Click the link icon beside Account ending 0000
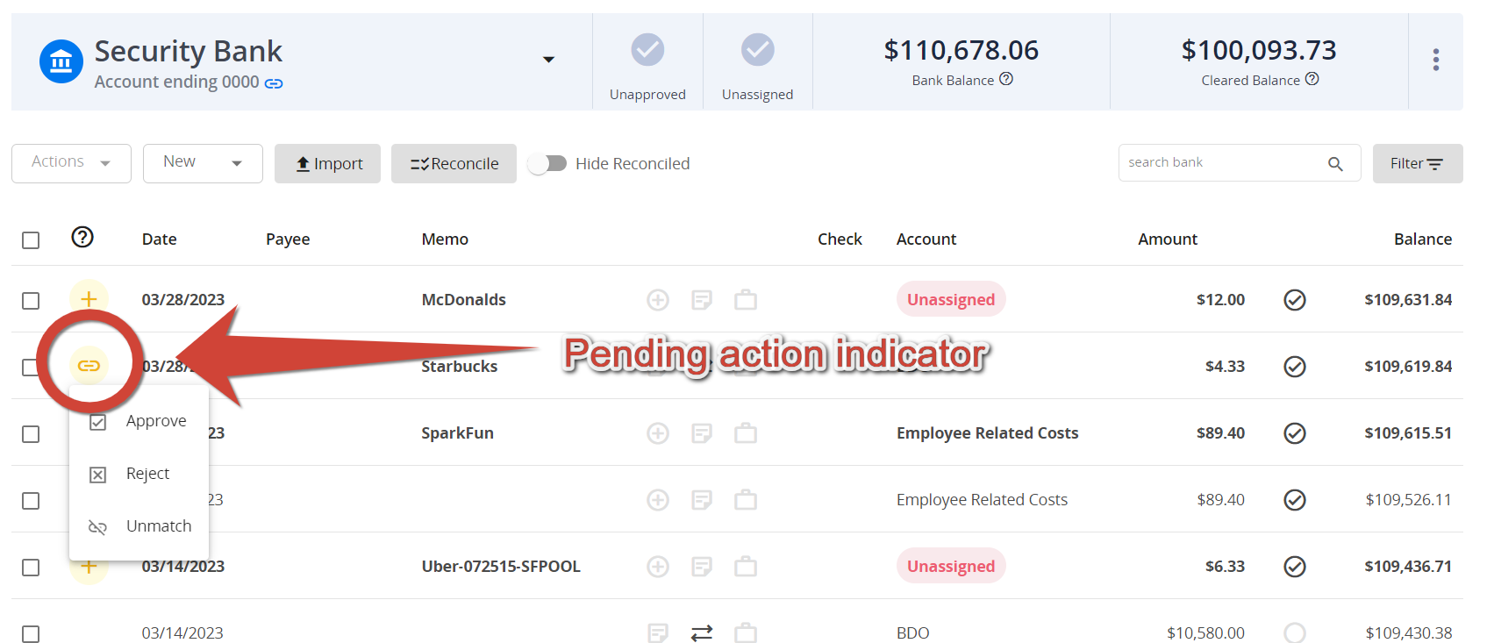1494x643 pixels. [274, 83]
